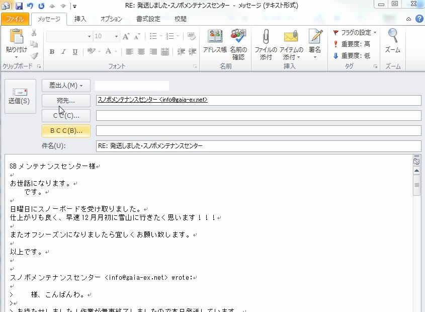Switch to the 校閲 tab
The image size is (425, 312).
181,19
